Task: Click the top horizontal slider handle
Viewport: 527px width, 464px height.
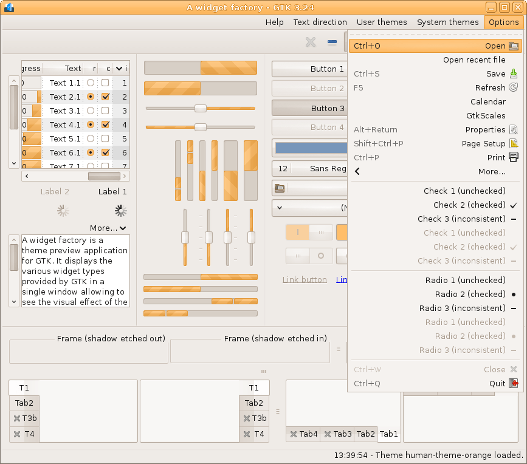Action: point(200,109)
